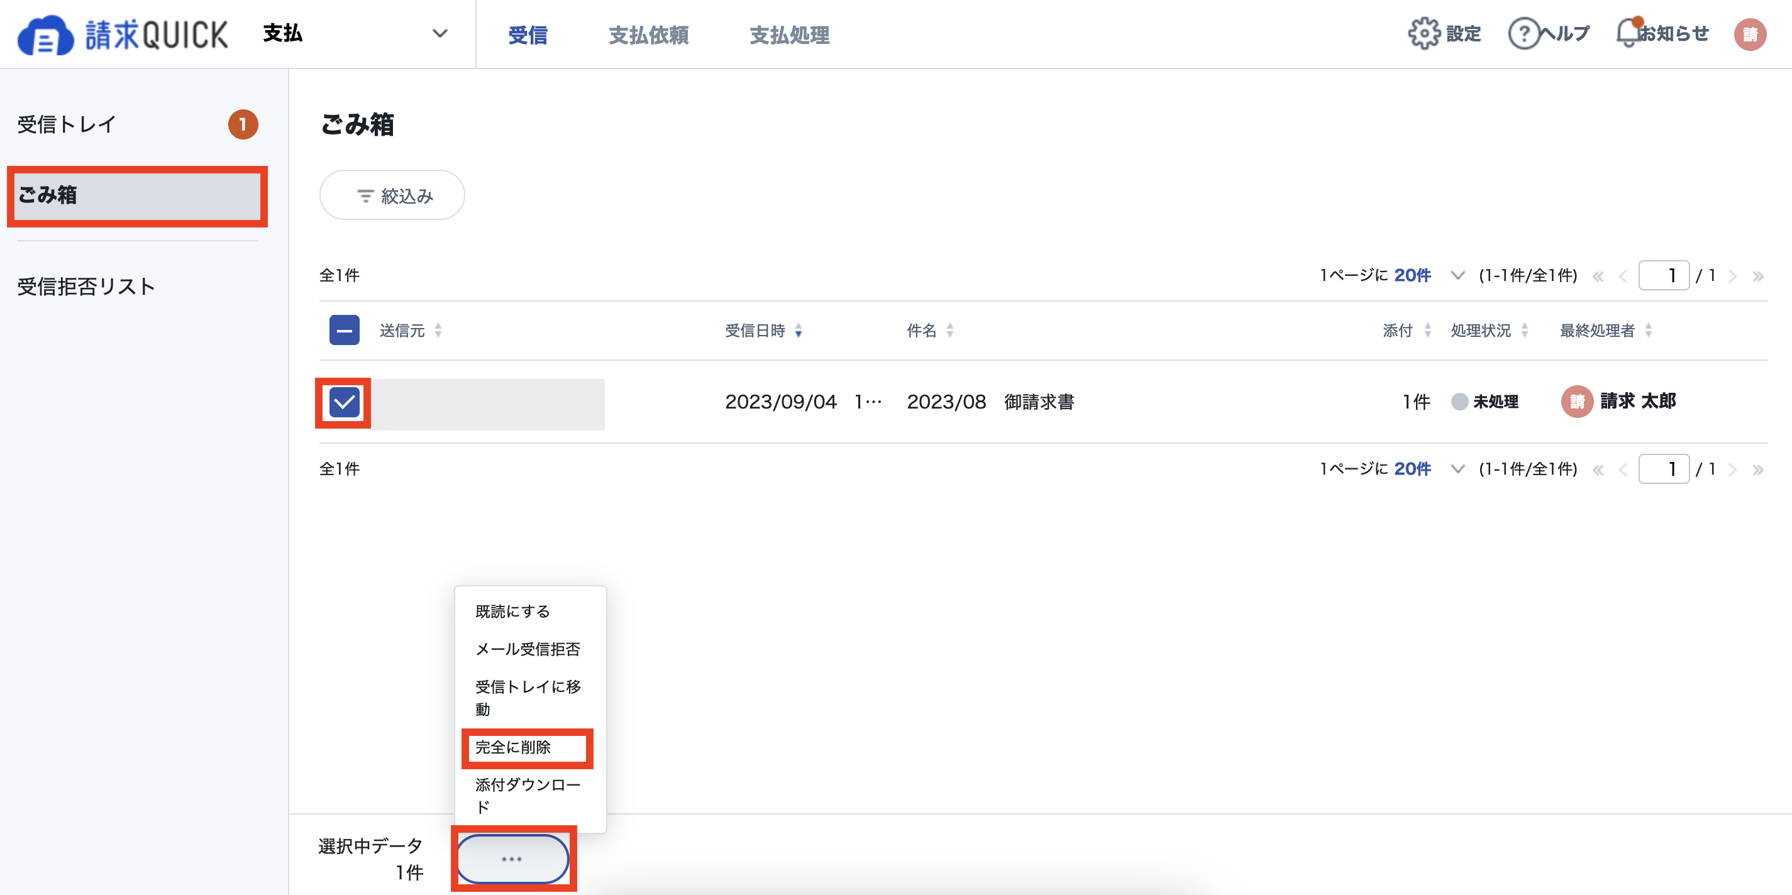Viewport: 1792px width, 895px height.
Task: Click the 2023/09/04 received date cell
Action: [x=803, y=402]
